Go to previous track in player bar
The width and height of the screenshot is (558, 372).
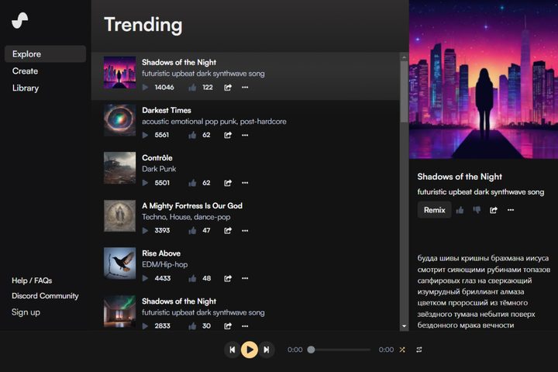point(232,350)
